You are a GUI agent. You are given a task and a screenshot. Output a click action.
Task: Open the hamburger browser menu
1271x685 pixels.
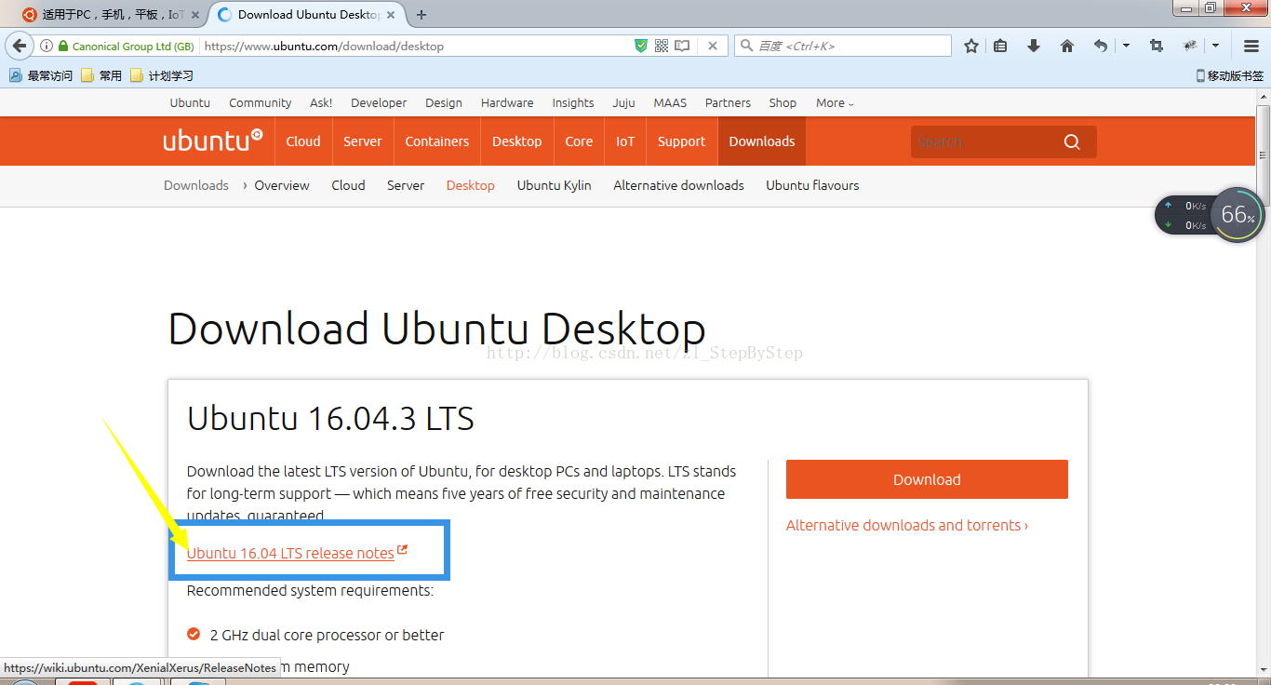pos(1251,46)
